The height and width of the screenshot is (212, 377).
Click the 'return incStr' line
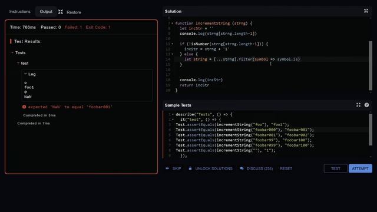coord(194,85)
